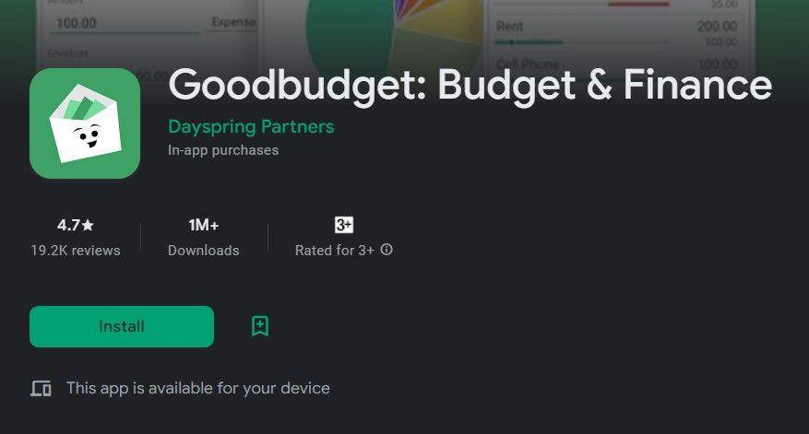The height and width of the screenshot is (434, 809).
Task: View the 19.2K reviews
Action: 76,251
